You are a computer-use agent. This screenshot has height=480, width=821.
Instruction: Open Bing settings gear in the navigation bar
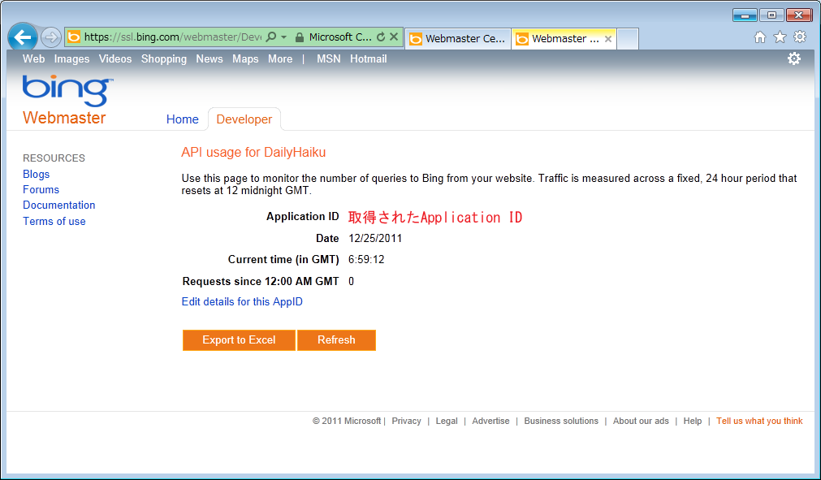tap(794, 58)
